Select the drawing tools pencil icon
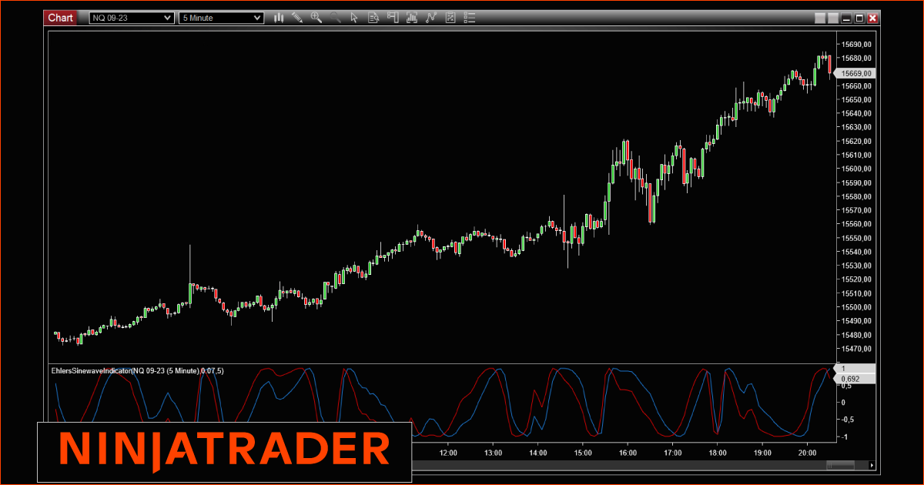 point(297,17)
